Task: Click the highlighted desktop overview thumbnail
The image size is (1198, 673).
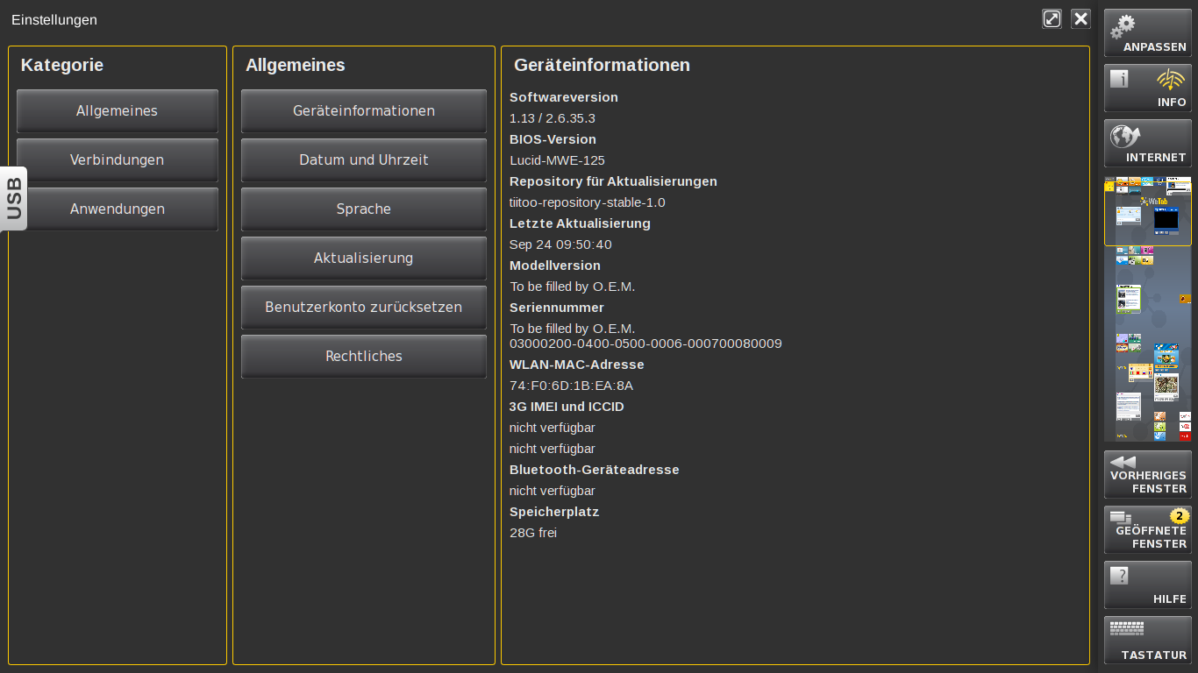Action: pos(1147,213)
